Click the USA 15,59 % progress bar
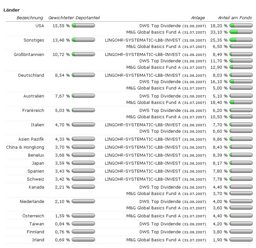The image size is (256, 248). coord(83,26)
